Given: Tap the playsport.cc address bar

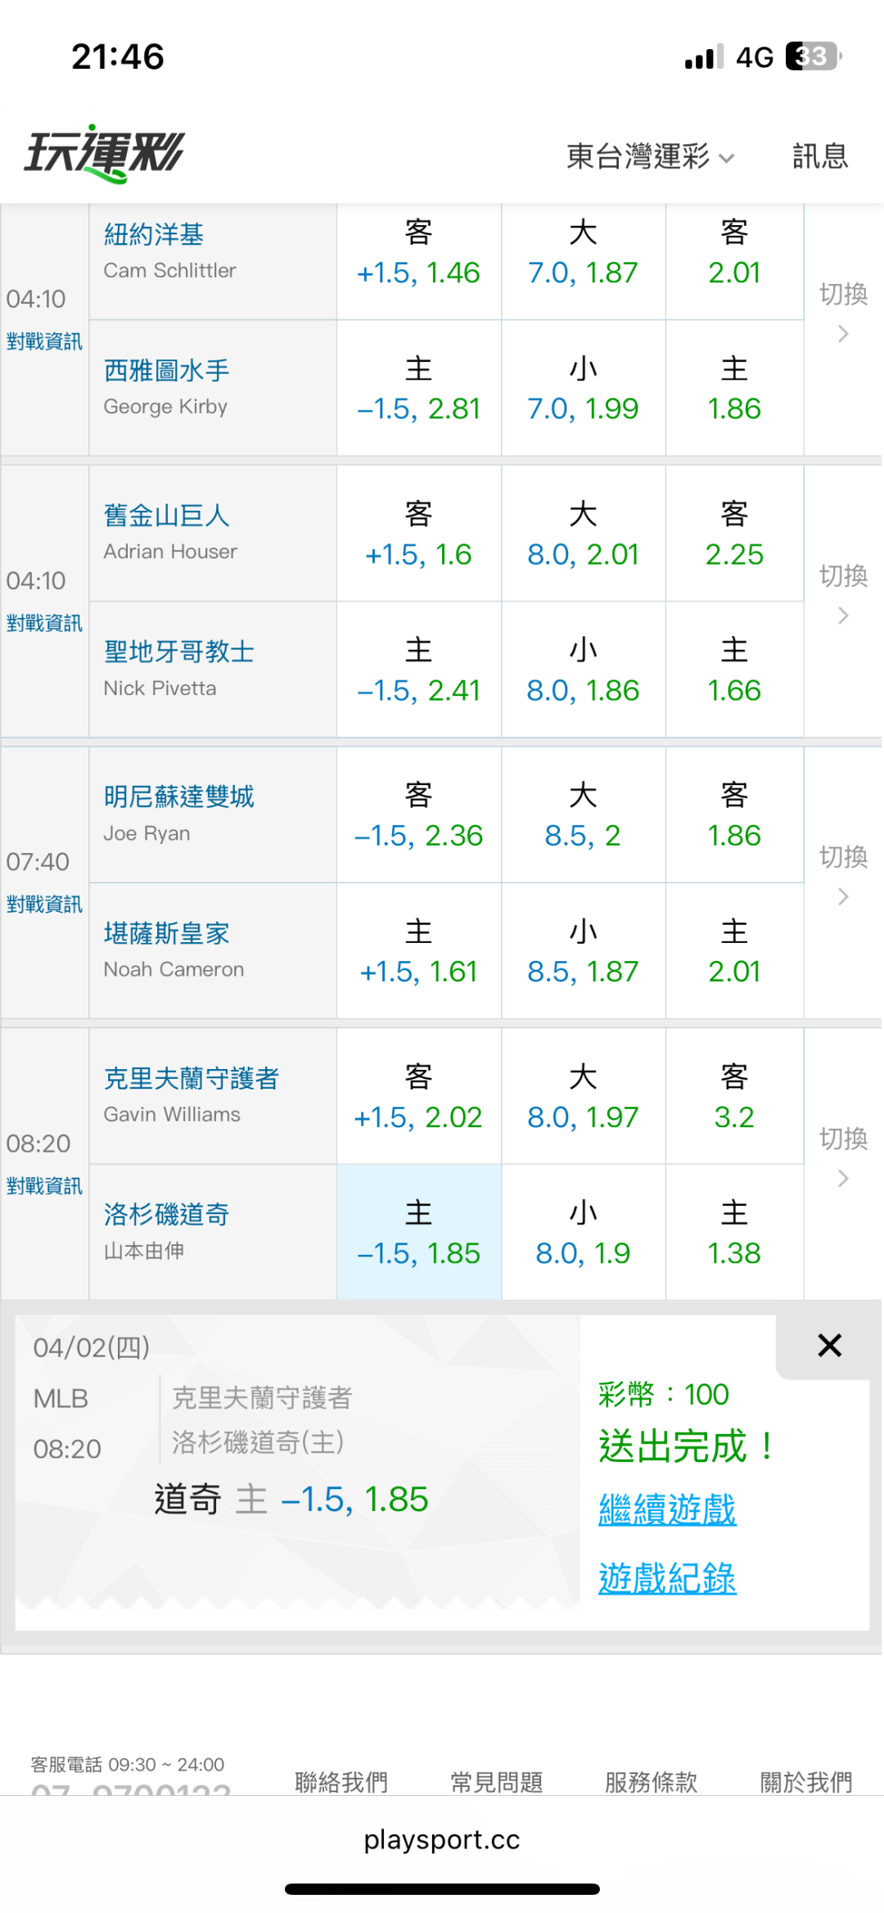Looking at the screenshot, I should pos(442,1839).
